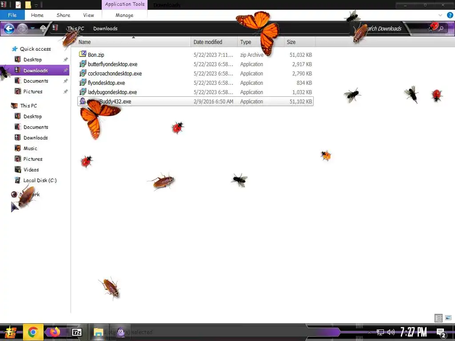Viewport: 455px width, 341px height.
Task: Open Explorer help question mark icon
Action: [450, 15]
